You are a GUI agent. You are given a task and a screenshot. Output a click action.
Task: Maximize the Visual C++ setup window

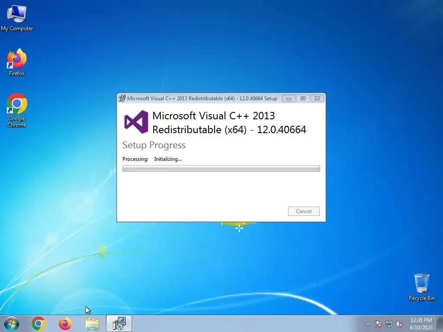pyautogui.click(x=303, y=99)
